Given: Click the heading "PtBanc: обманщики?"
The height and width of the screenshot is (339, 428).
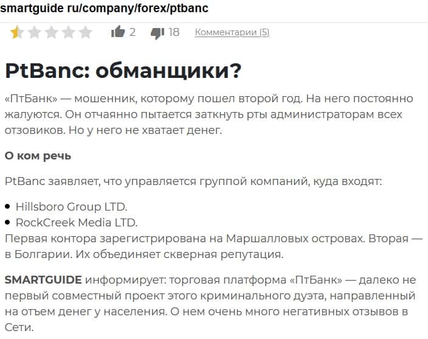Looking at the screenshot, I should [x=123, y=71].
